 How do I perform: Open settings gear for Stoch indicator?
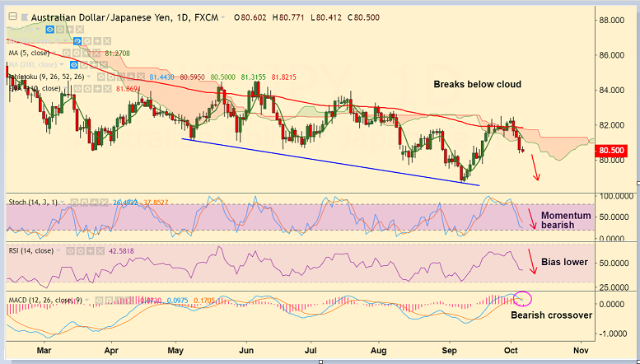coord(85,202)
